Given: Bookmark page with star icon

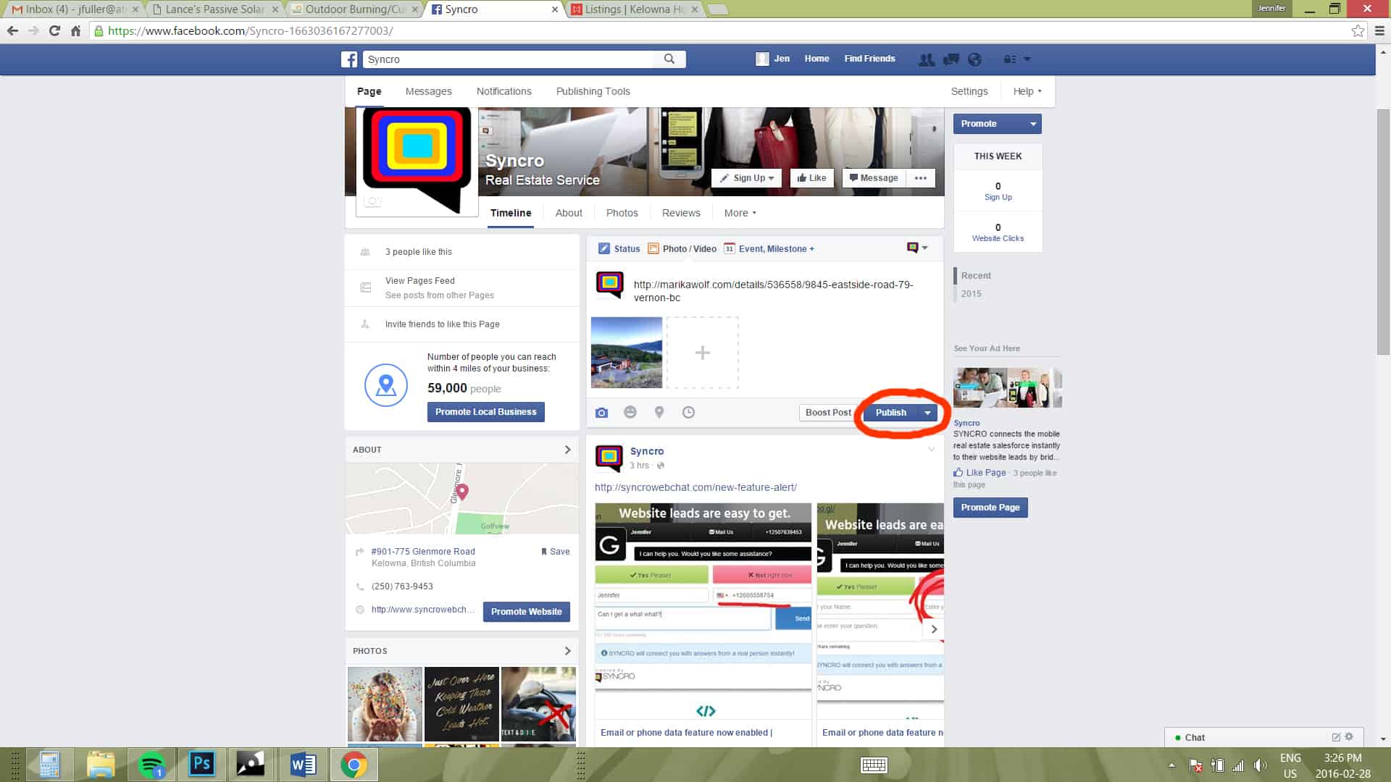Looking at the screenshot, I should [x=1358, y=30].
